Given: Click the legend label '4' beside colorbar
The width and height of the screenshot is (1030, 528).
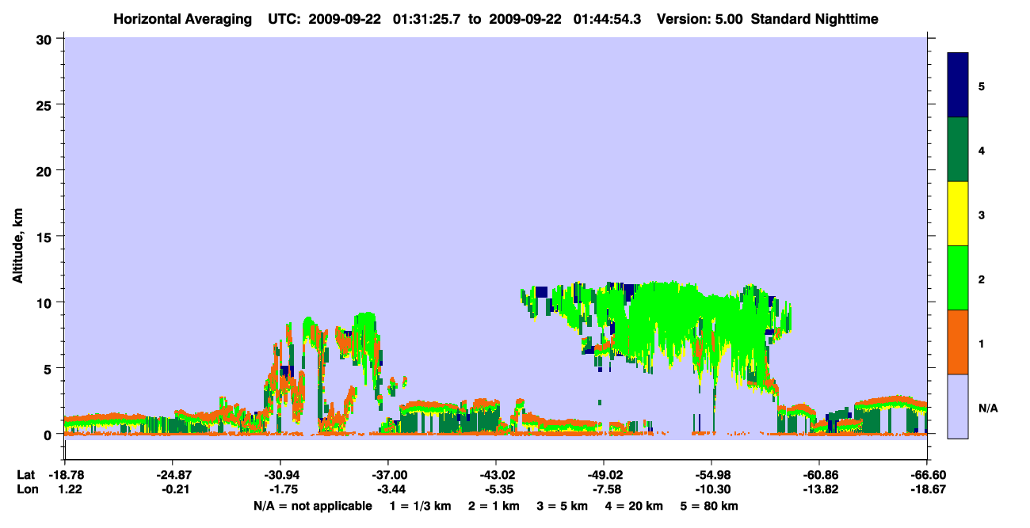Looking at the screenshot, I should 981,150.
